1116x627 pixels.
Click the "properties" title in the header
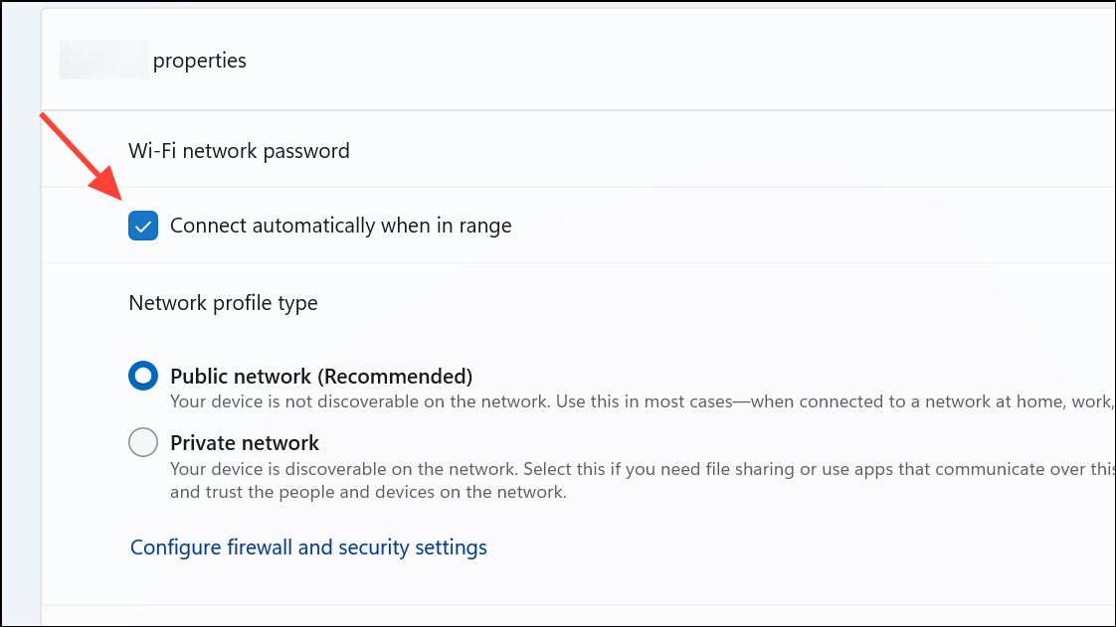tap(199, 61)
